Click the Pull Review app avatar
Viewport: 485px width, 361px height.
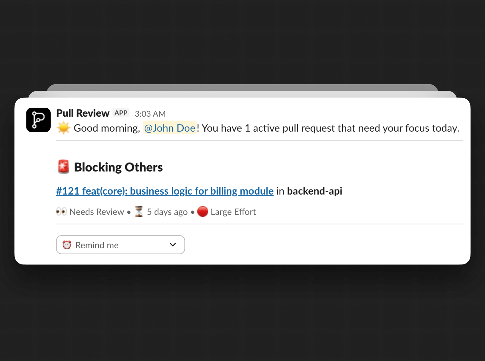coord(38,120)
